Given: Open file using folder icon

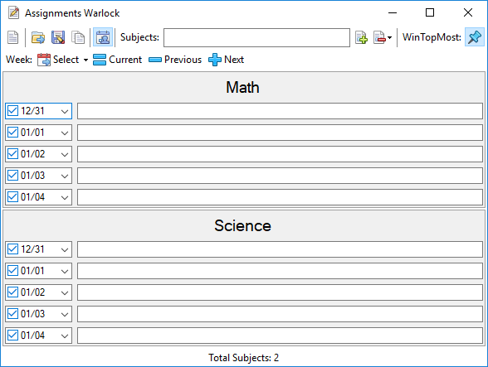Looking at the screenshot, I should [x=38, y=37].
